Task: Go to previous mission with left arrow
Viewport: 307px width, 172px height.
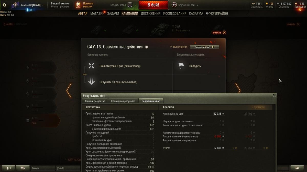Action: [x=69, y=90]
